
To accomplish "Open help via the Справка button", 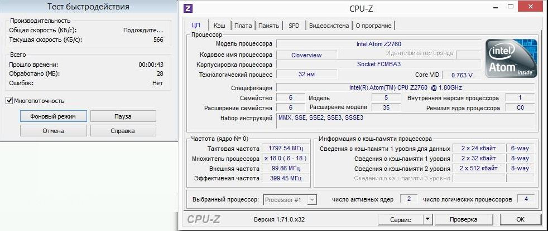I will pyautogui.click(x=123, y=131).
